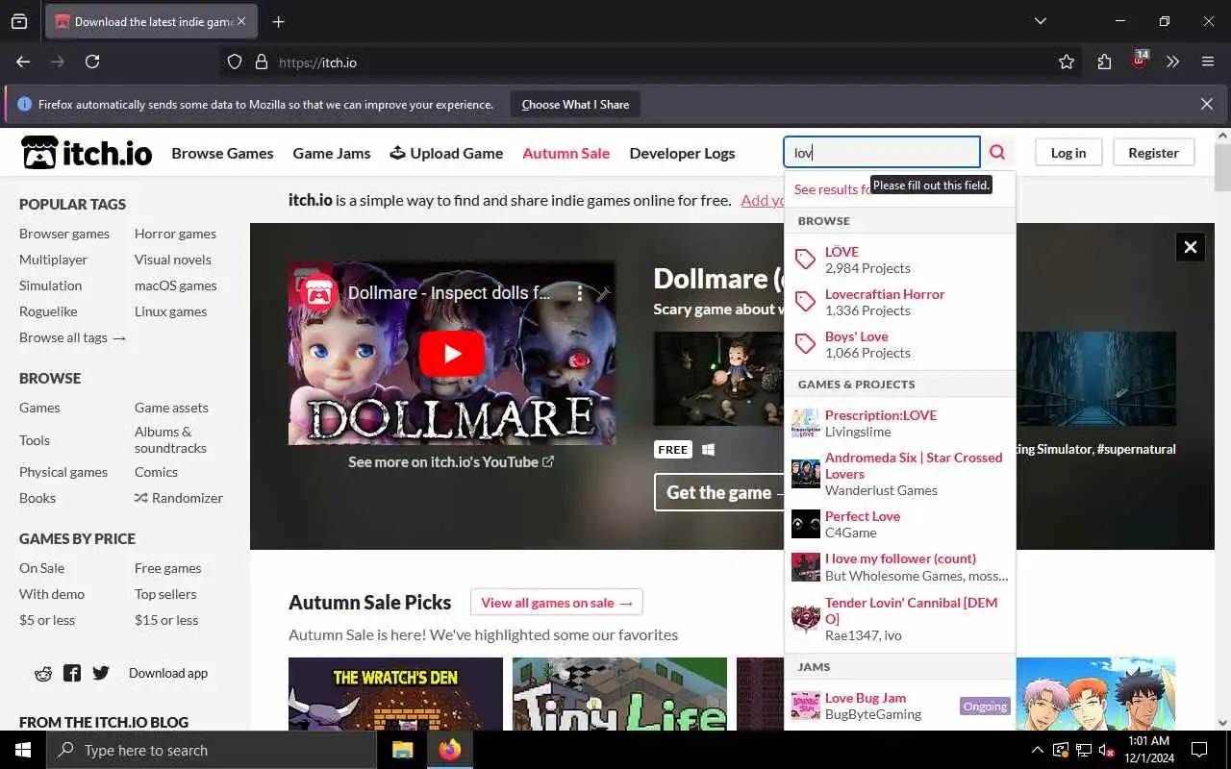Image resolution: width=1231 pixels, height=769 pixels.
Task: Open See more on itch.io's YouTube
Action: [451, 462]
